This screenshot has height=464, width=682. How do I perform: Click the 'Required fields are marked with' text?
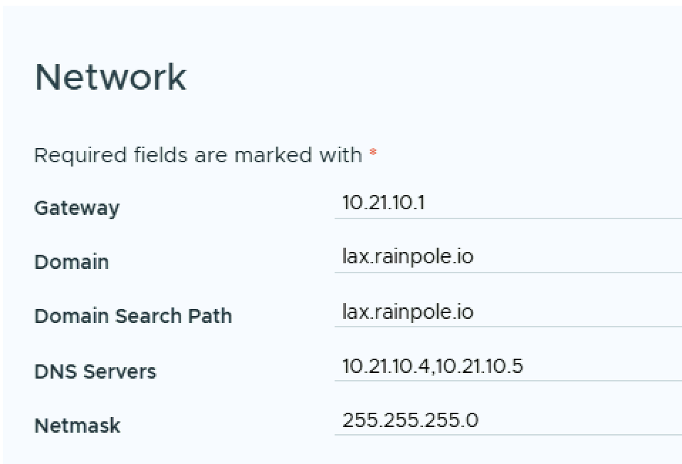(x=198, y=154)
